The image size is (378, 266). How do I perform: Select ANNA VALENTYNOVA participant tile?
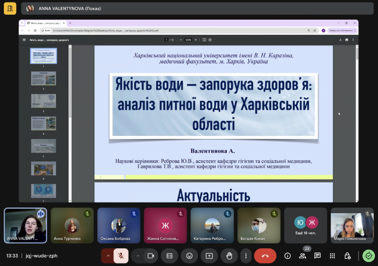(x=26, y=226)
